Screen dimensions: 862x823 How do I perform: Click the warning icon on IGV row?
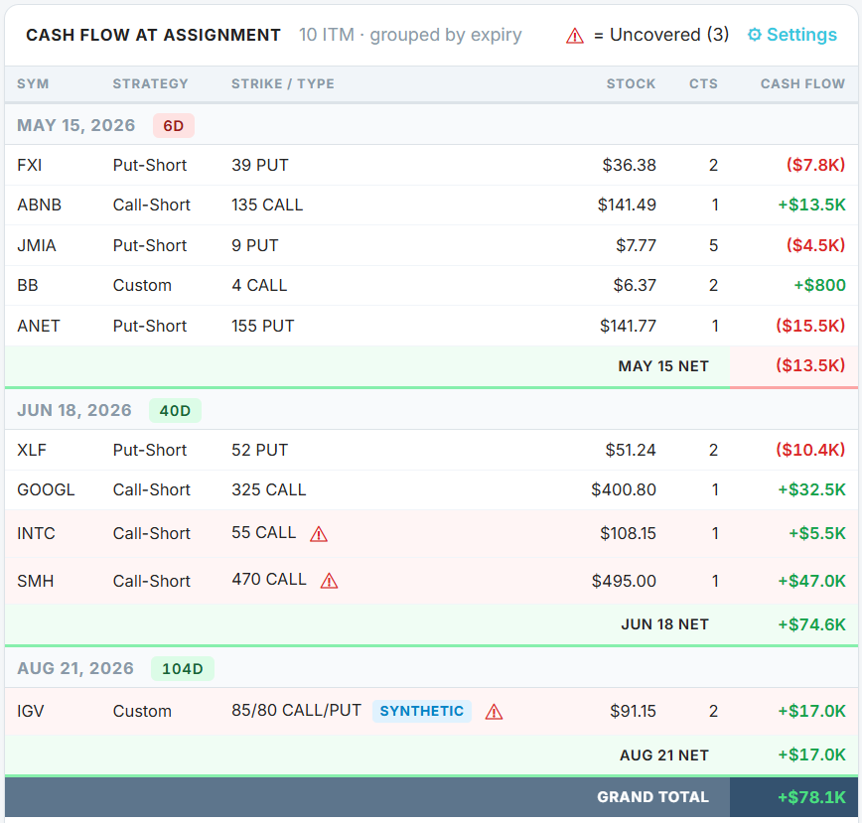[x=495, y=712]
